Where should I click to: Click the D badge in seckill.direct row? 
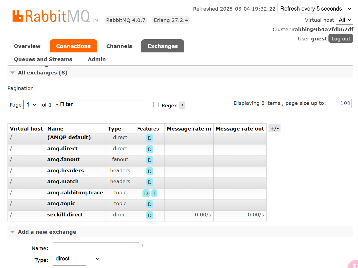150,215
